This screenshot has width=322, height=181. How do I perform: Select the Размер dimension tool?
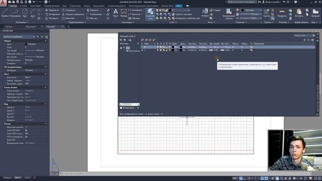[124, 13]
